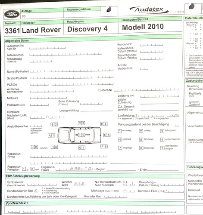Image resolution: width=203 pixels, height=215 pixels.
Task: Tick Reparatur-Freigabe box 0 nein
Action: (33, 169)
